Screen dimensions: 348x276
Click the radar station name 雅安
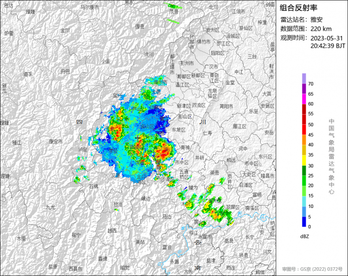point(318,19)
